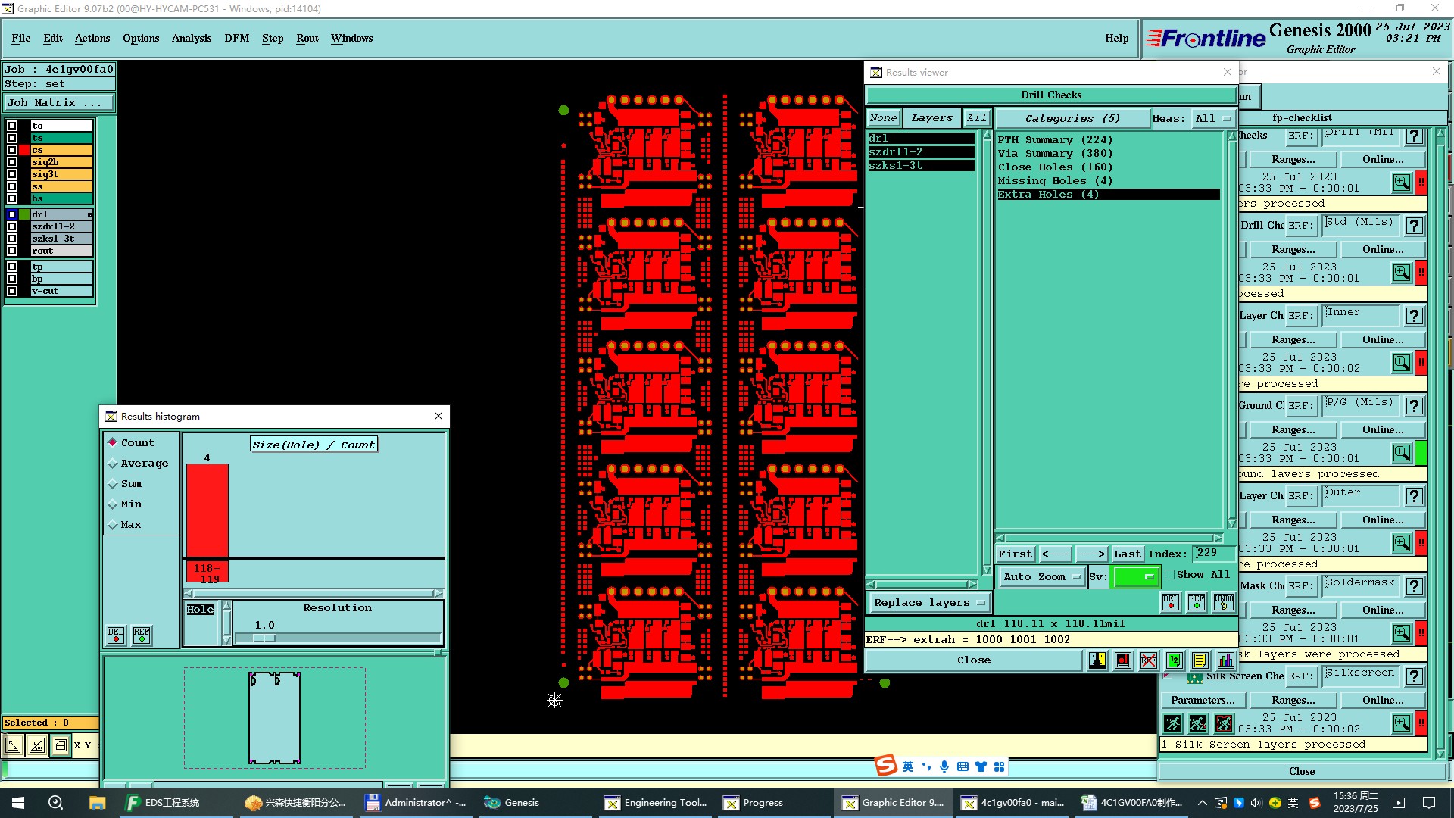Screen dimensions: 1454x818
Task: Open the Replace layers dropdown
Action: point(928,603)
